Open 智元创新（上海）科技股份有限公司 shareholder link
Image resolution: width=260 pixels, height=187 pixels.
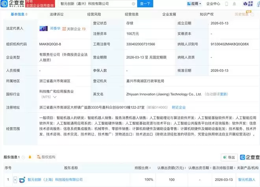(x=55, y=180)
